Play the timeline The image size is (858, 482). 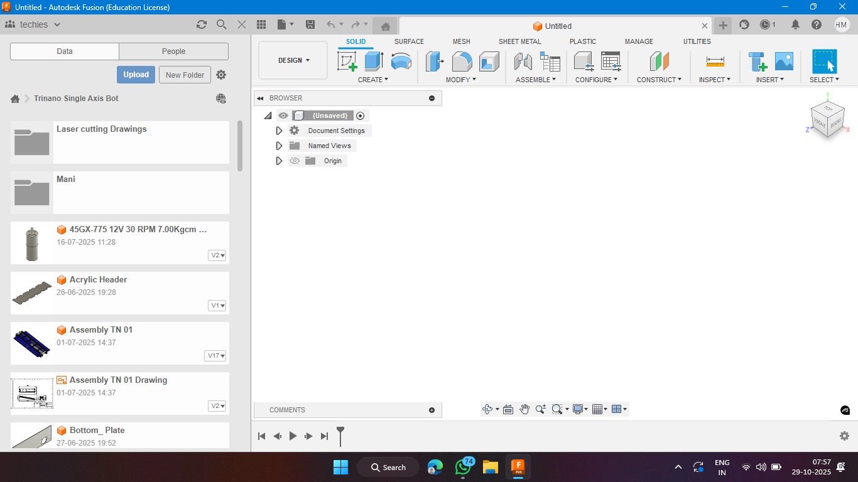click(293, 436)
